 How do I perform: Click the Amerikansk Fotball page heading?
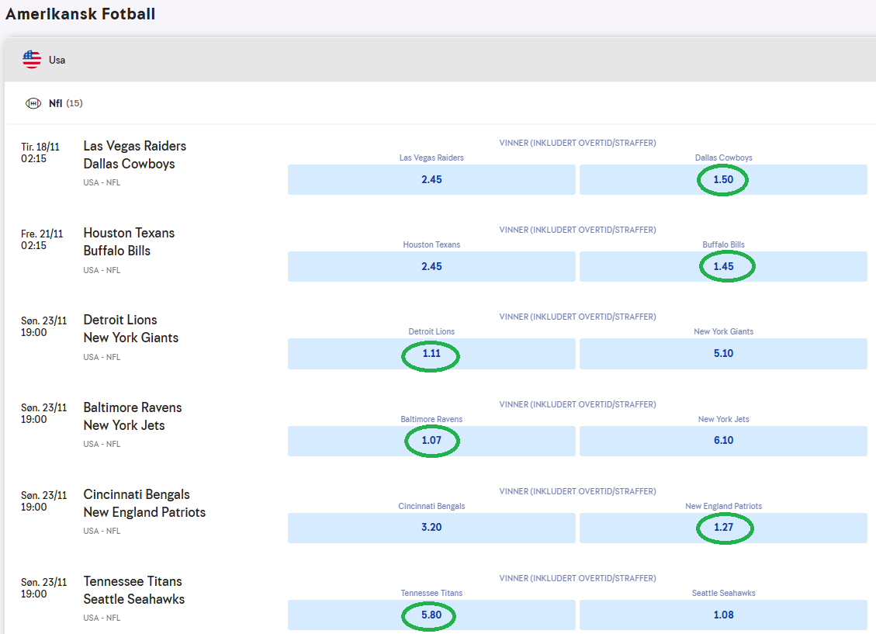[x=81, y=14]
